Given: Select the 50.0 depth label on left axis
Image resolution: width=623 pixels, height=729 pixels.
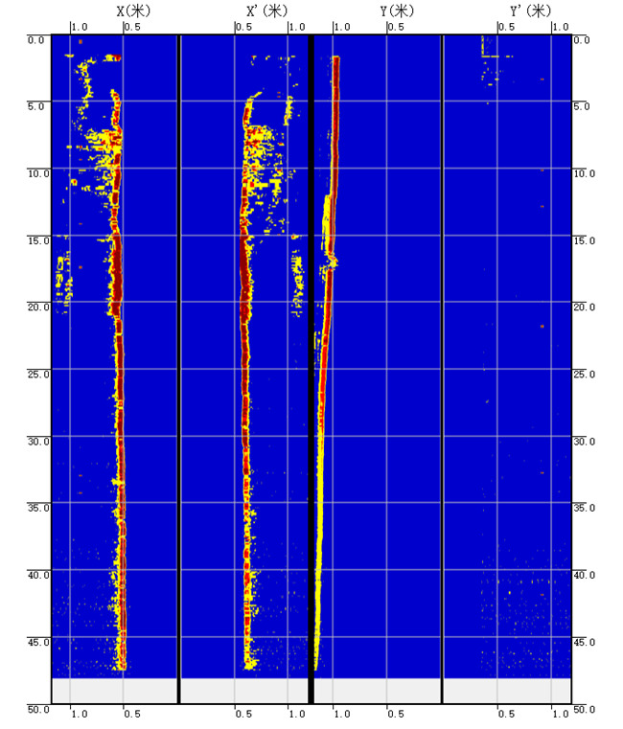Looking at the screenshot, I should 38,710.
